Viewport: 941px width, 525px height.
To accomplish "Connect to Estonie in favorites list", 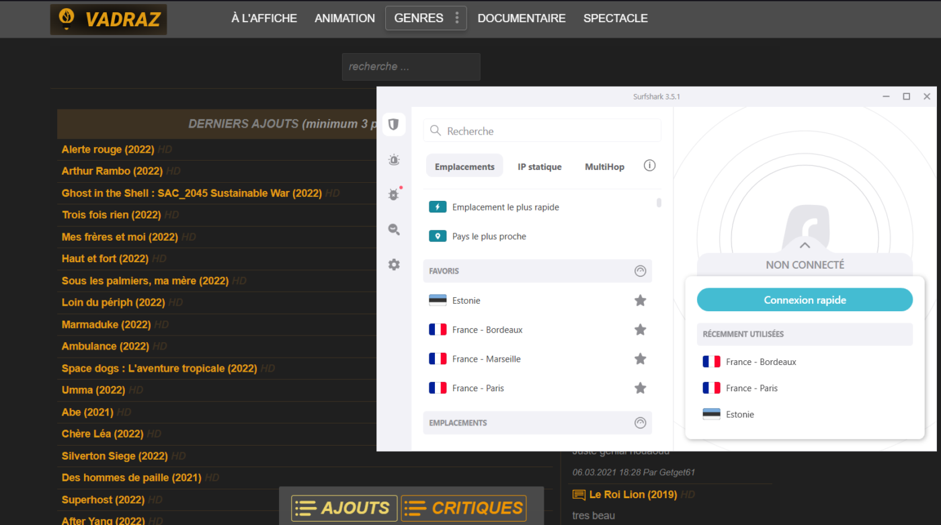I will click(x=466, y=300).
